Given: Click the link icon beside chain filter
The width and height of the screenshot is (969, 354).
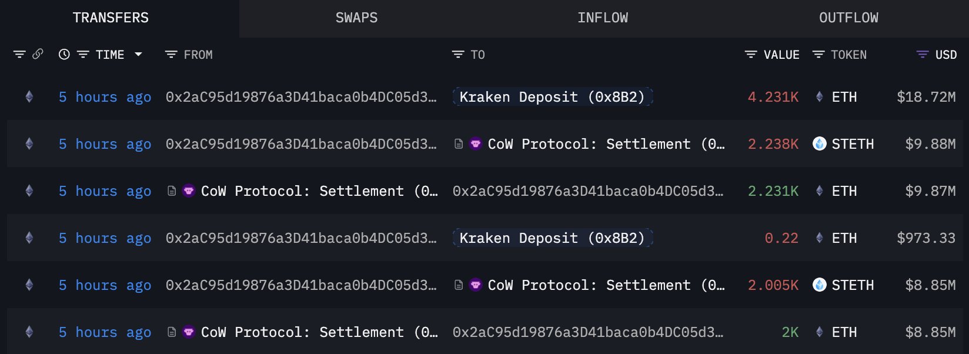Looking at the screenshot, I should 38,54.
